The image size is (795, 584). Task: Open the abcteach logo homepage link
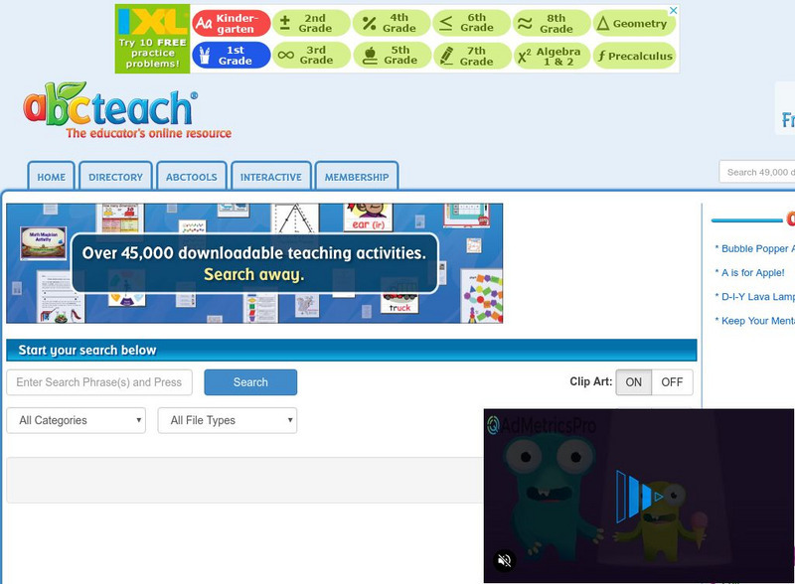click(127, 110)
